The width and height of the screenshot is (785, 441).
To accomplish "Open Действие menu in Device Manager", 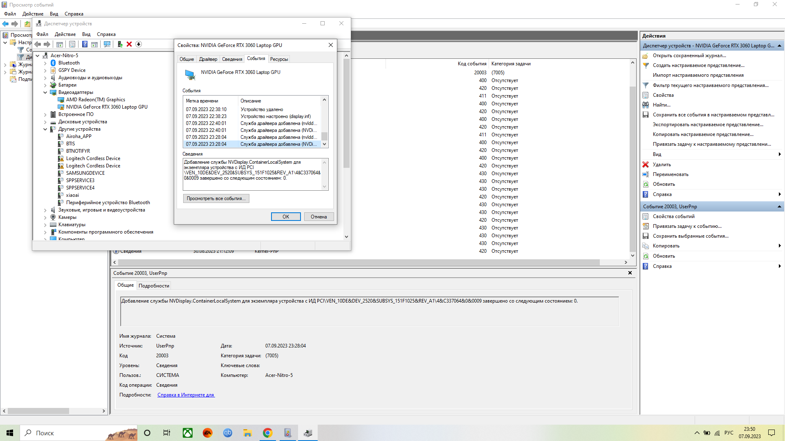I will [65, 34].
